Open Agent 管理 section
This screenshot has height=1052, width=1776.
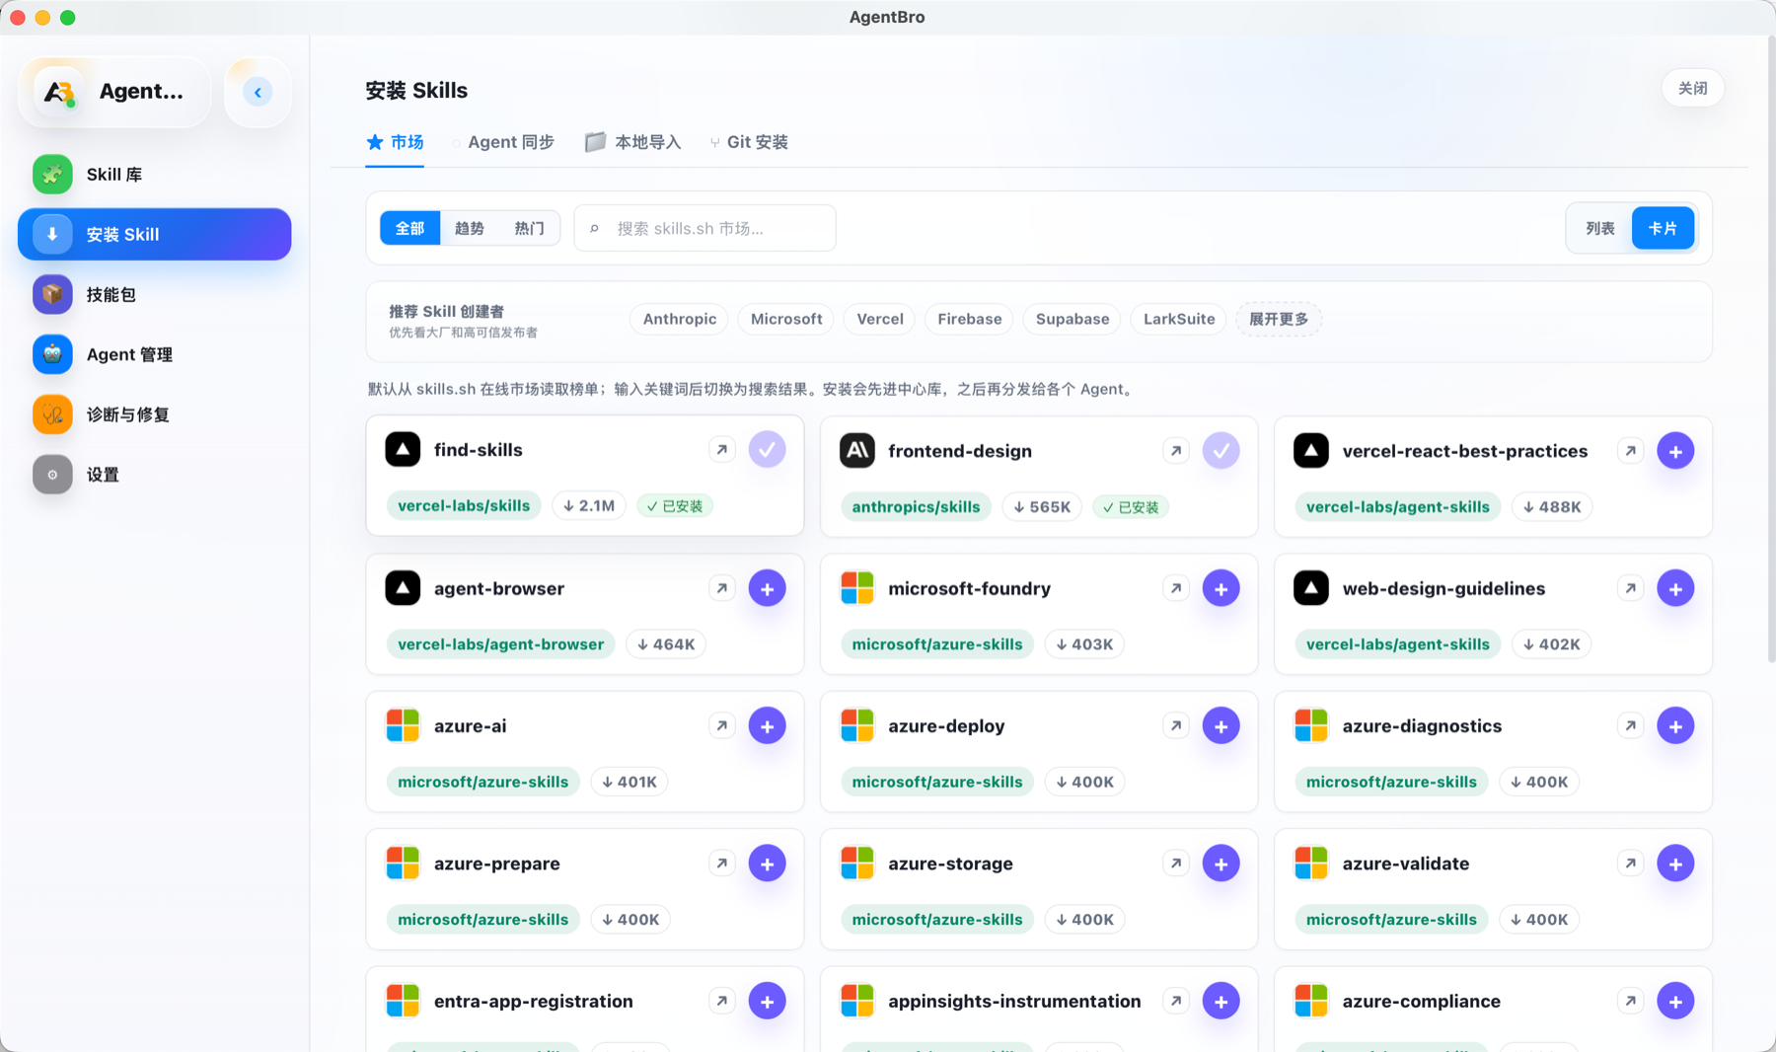pyautogui.click(x=155, y=354)
